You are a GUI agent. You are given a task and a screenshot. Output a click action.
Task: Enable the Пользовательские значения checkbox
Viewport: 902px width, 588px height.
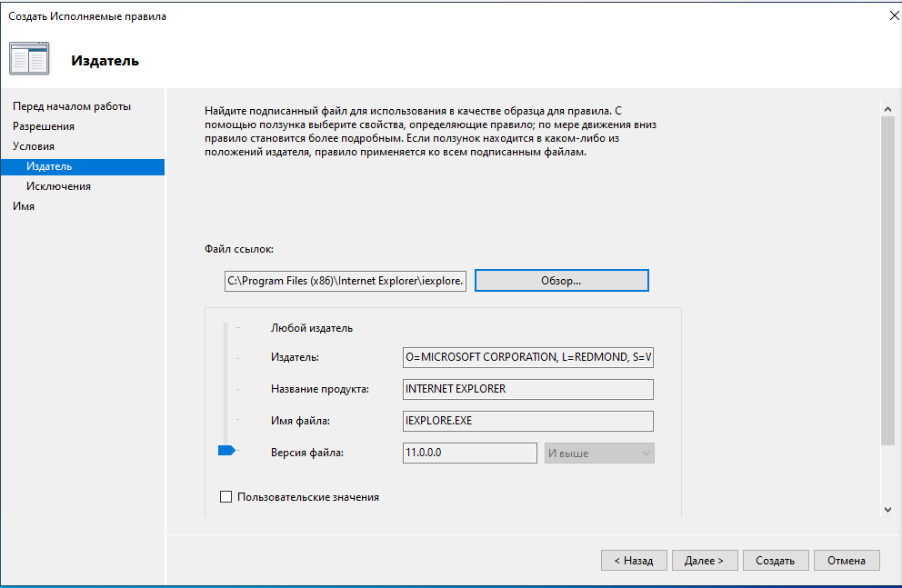coord(226,496)
